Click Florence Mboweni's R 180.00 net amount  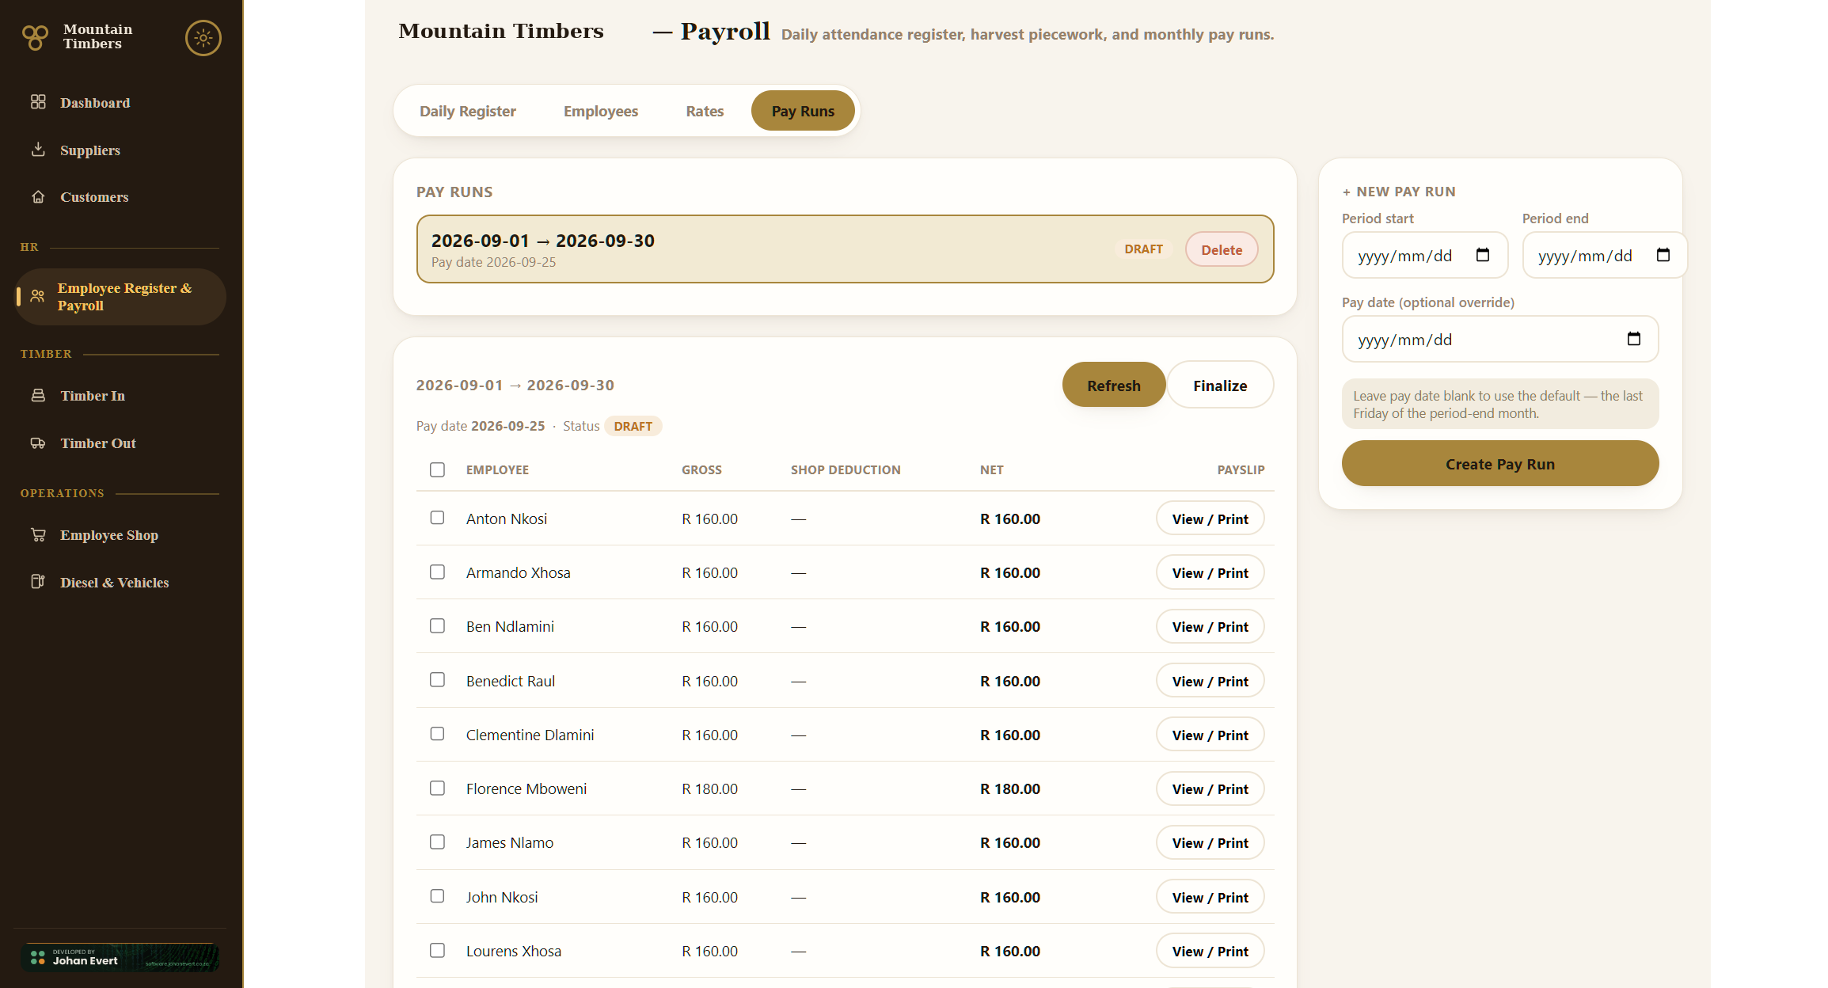tap(1010, 788)
